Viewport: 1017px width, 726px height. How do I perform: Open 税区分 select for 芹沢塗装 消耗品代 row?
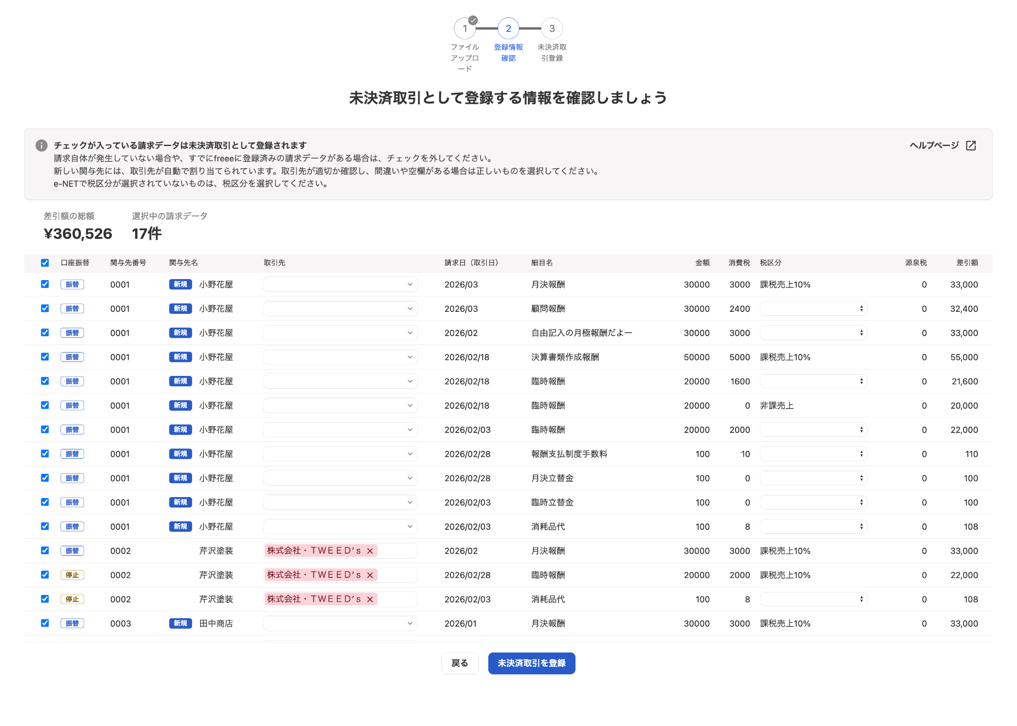(x=813, y=599)
